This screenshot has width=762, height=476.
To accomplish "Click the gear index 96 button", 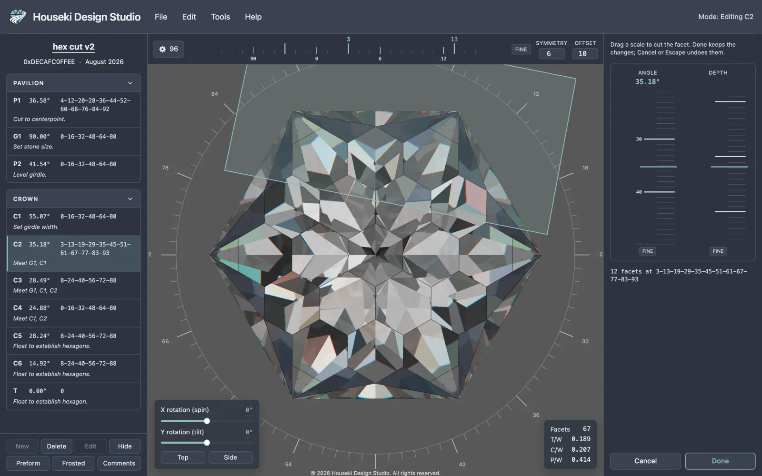I will click(x=169, y=49).
